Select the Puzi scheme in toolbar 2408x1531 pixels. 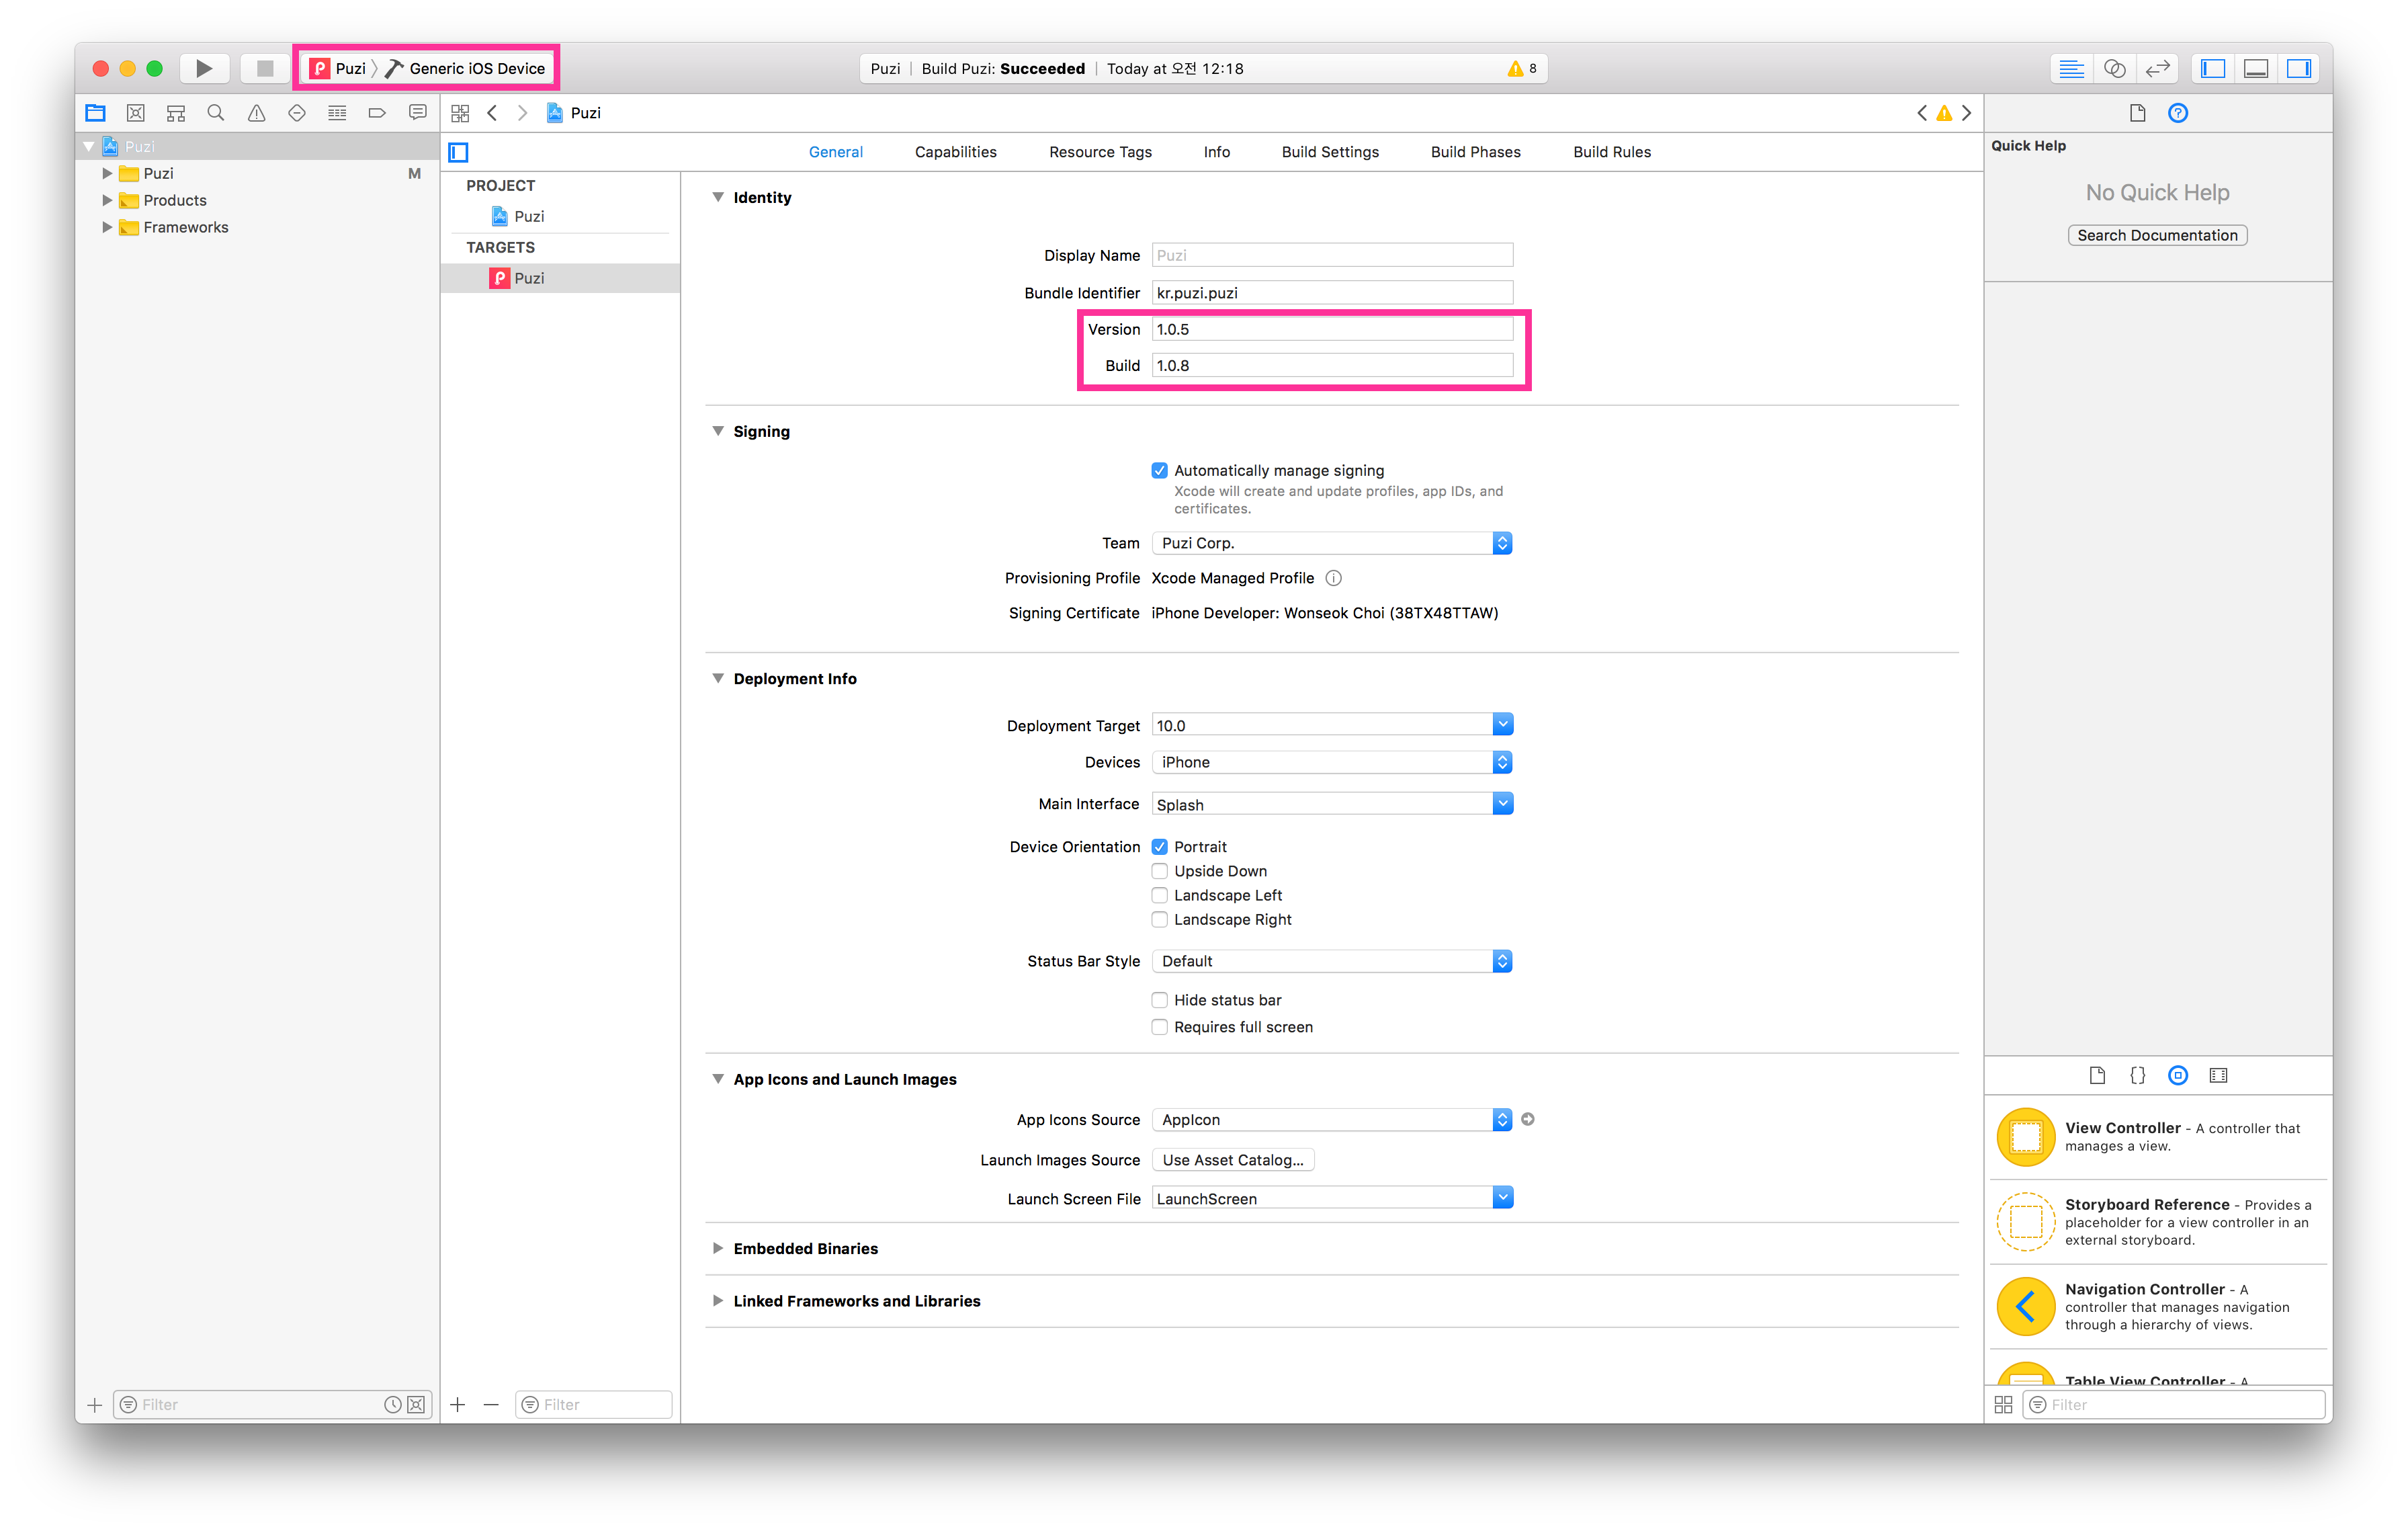tap(338, 68)
